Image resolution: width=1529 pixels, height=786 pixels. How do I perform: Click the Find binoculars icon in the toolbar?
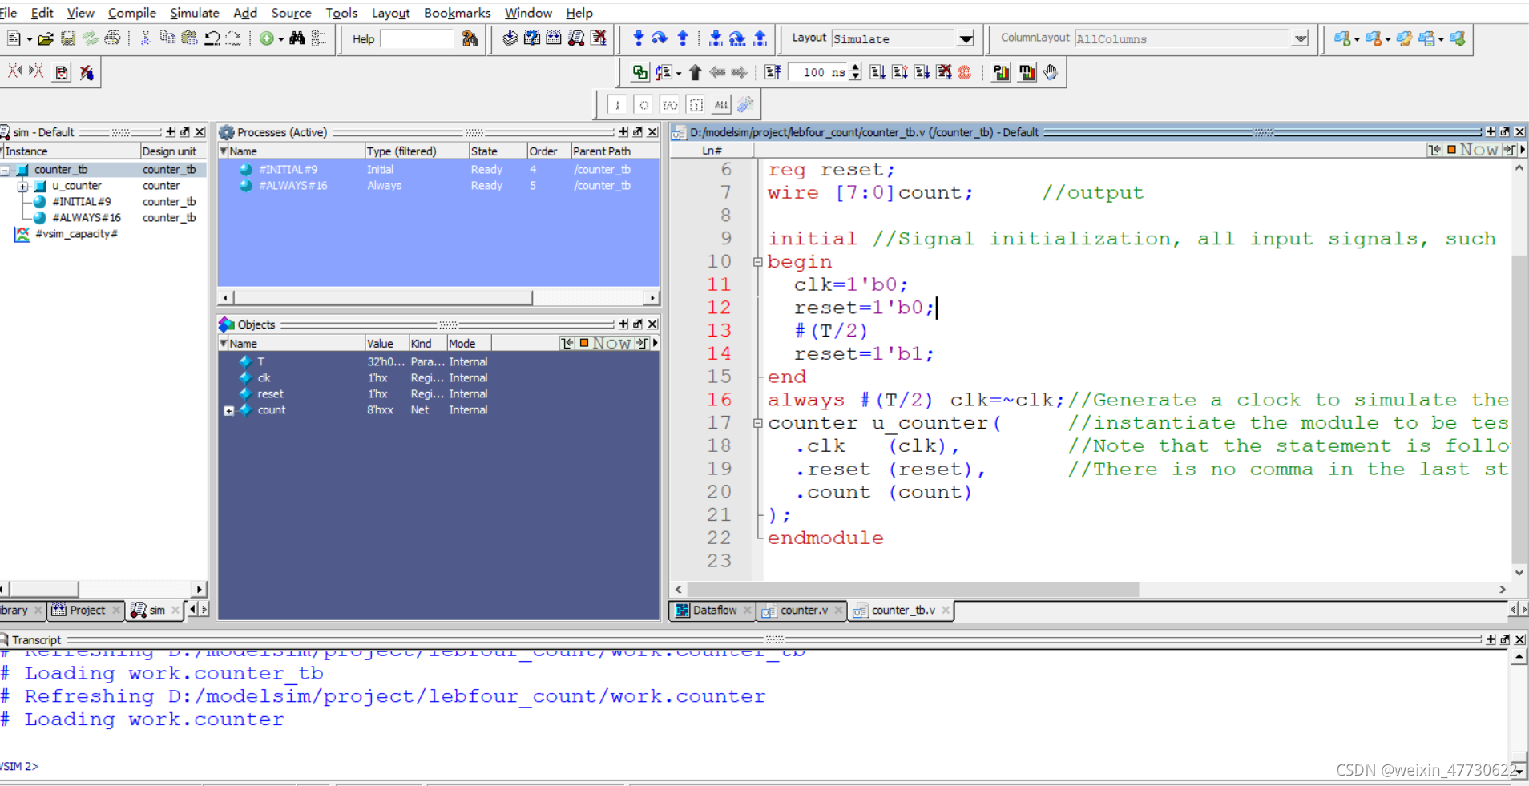297,38
